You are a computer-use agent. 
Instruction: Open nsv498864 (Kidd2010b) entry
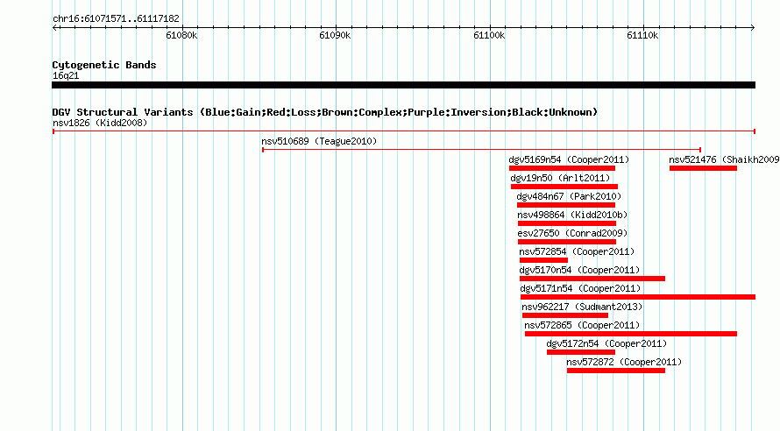point(572,215)
